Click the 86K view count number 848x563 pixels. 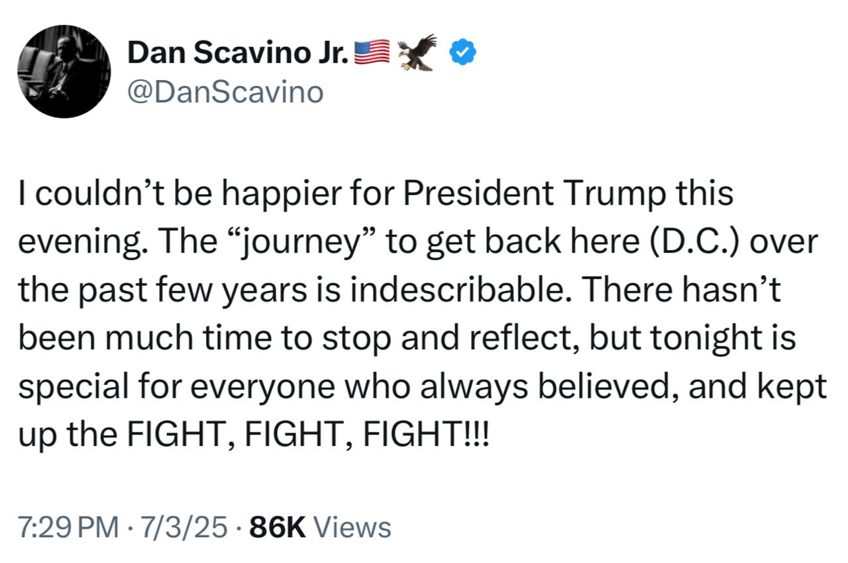click(x=278, y=527)
